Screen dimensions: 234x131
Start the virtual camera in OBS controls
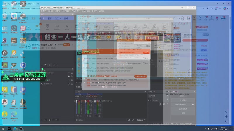181,105
